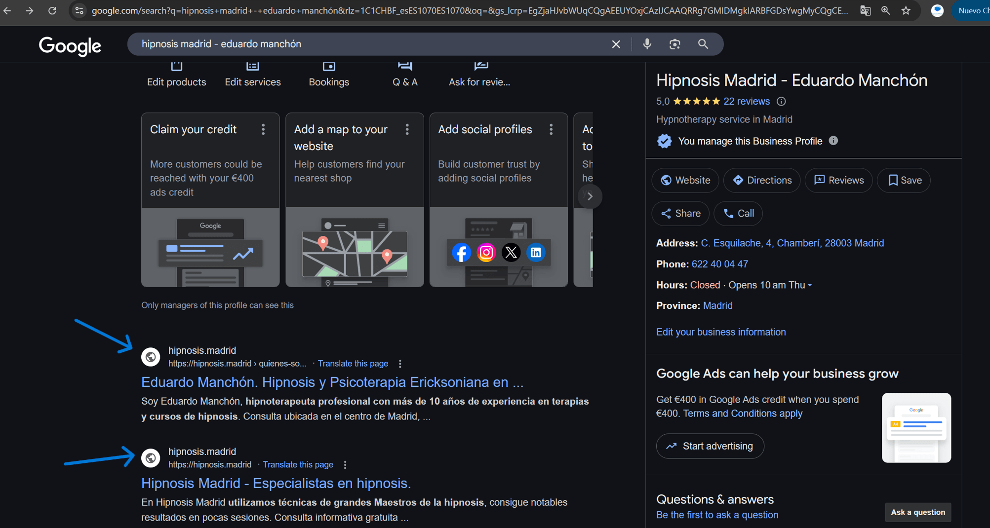Open Q & A
The image size is (990, 528).
(x=405, y=75)
